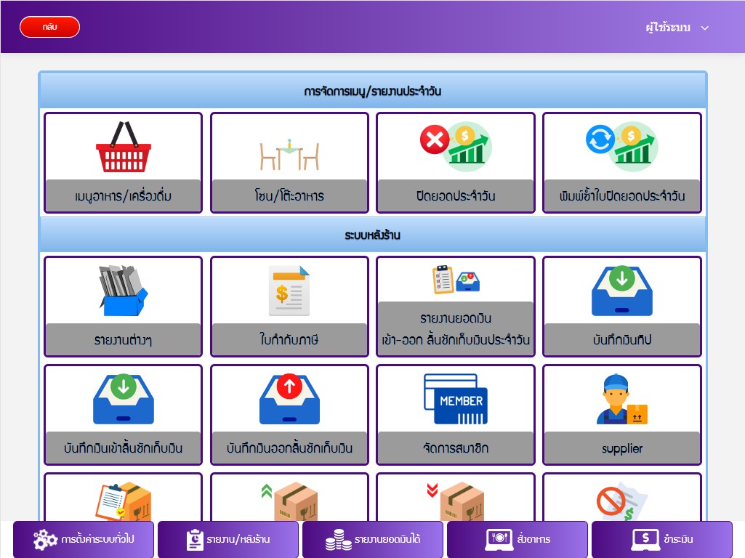Image resolution: width=745 pixels, height=558 pixels.
Task: Switch to reports/back office tab
Action: point(228,540)
